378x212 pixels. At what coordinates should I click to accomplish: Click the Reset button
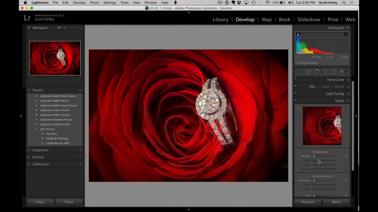336,202
